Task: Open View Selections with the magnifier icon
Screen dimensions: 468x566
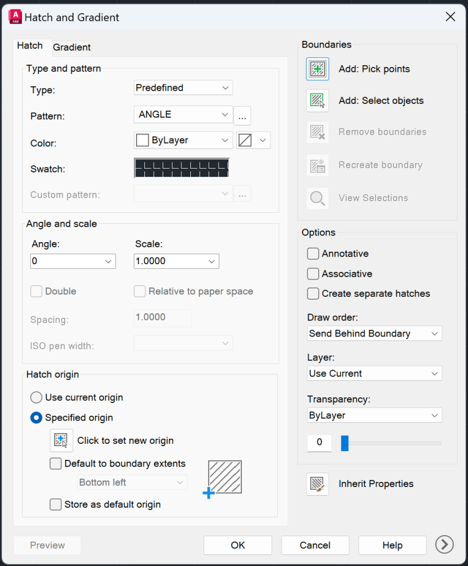Action: [317, 197]
